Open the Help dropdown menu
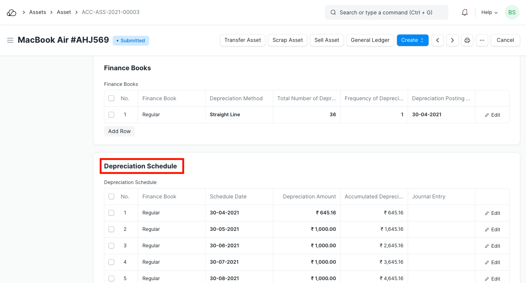Image resolution: width=526 pixels, height=283 pixels. point(489,12)
